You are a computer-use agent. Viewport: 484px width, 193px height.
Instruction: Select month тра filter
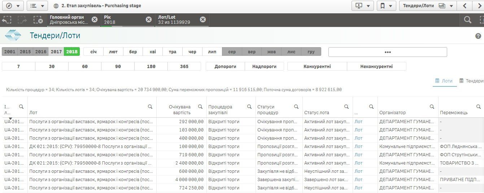point(173,52)
